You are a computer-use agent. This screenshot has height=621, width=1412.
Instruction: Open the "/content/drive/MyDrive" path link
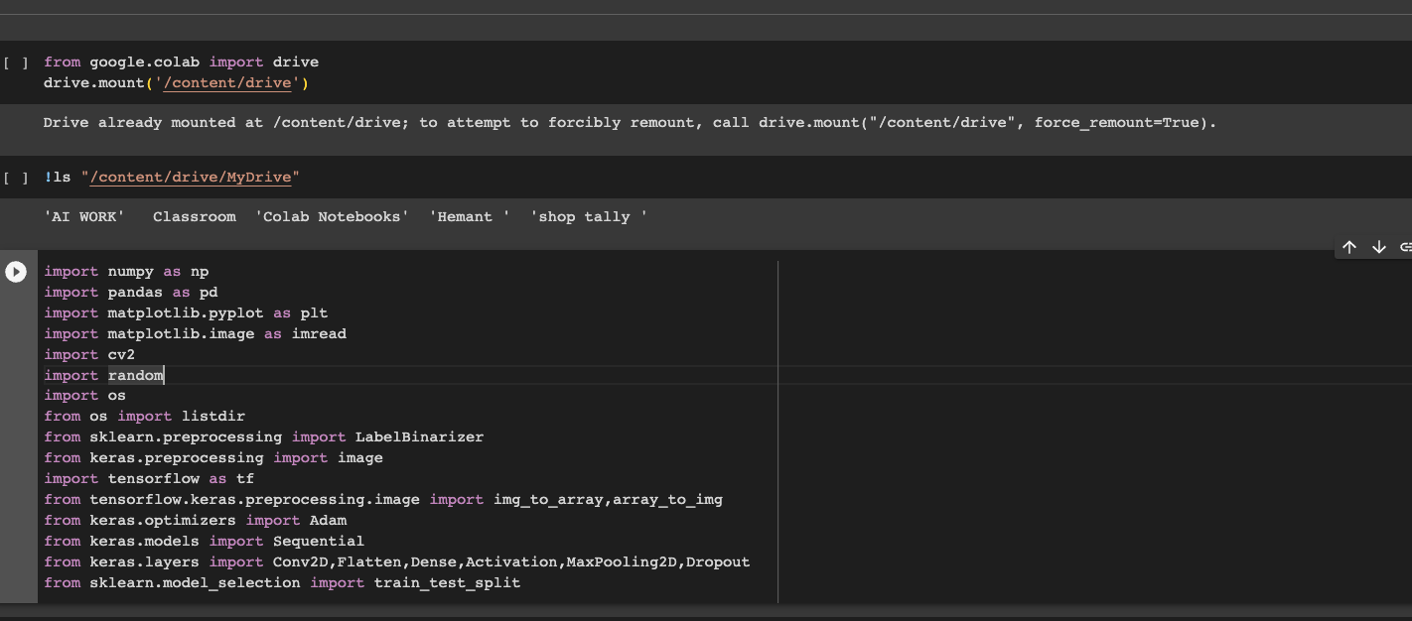[191, 178]
